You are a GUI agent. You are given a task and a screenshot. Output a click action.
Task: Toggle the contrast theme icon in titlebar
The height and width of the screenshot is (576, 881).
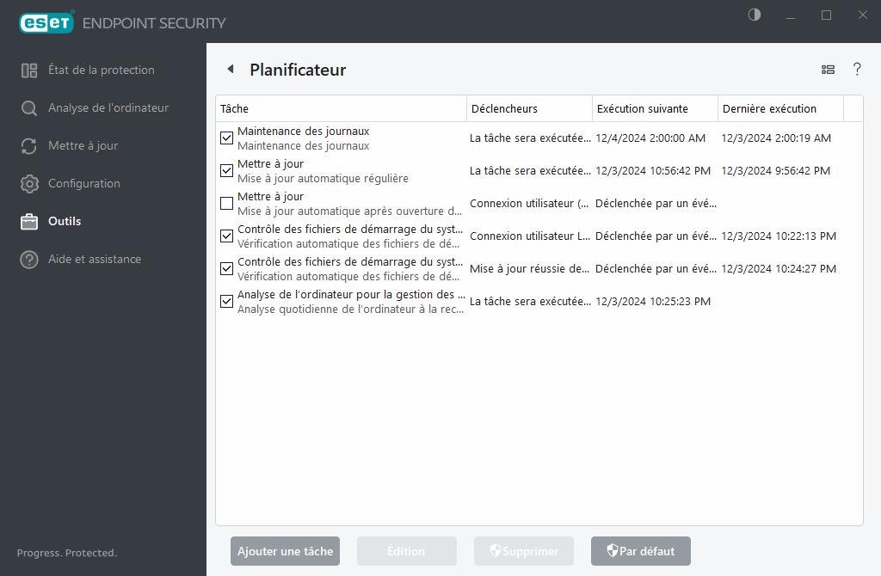(x=754, y=15)
